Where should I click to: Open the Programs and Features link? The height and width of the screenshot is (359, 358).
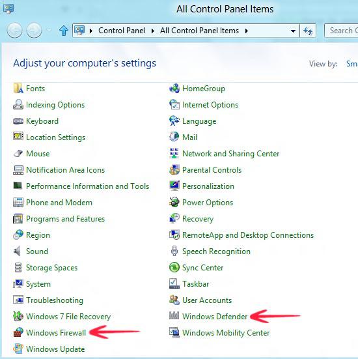click(x=66, y=219)
